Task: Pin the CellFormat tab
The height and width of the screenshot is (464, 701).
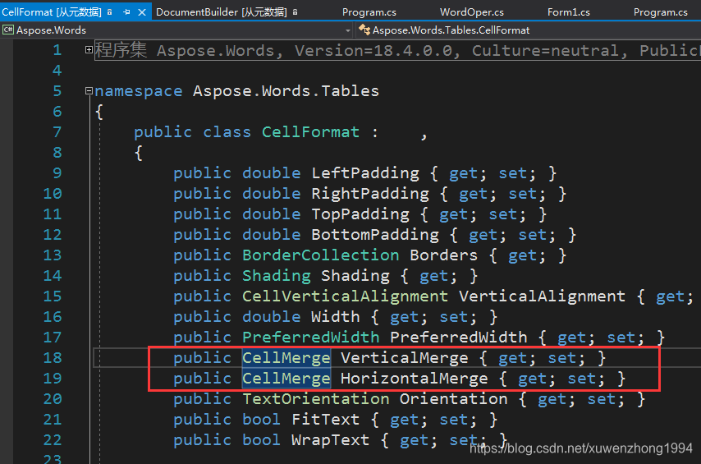Action: tap(127, 12)
